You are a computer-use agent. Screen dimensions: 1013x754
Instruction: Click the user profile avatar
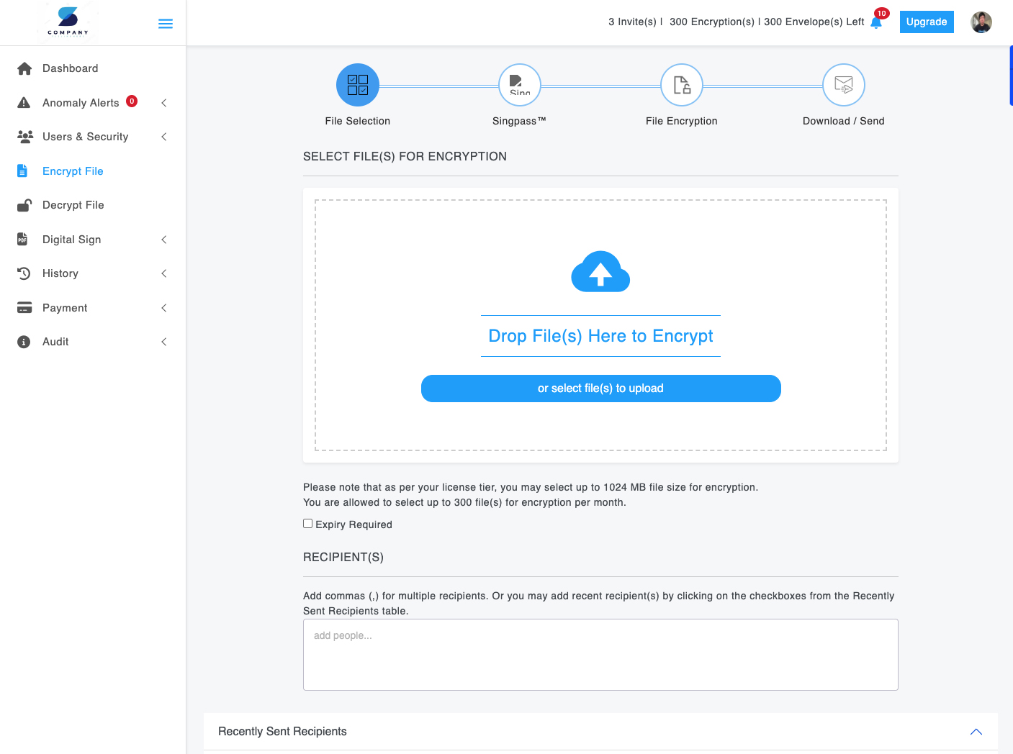[x=981, y=22]
